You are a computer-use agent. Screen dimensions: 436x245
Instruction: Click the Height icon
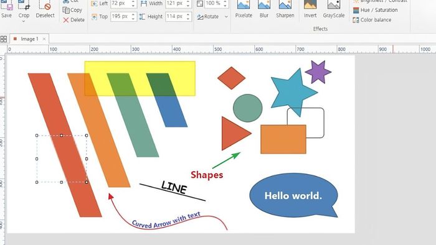[x=142, y=17]
